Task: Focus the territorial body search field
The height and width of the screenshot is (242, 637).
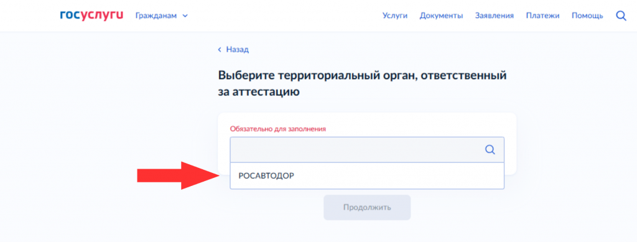Action: 367,150
